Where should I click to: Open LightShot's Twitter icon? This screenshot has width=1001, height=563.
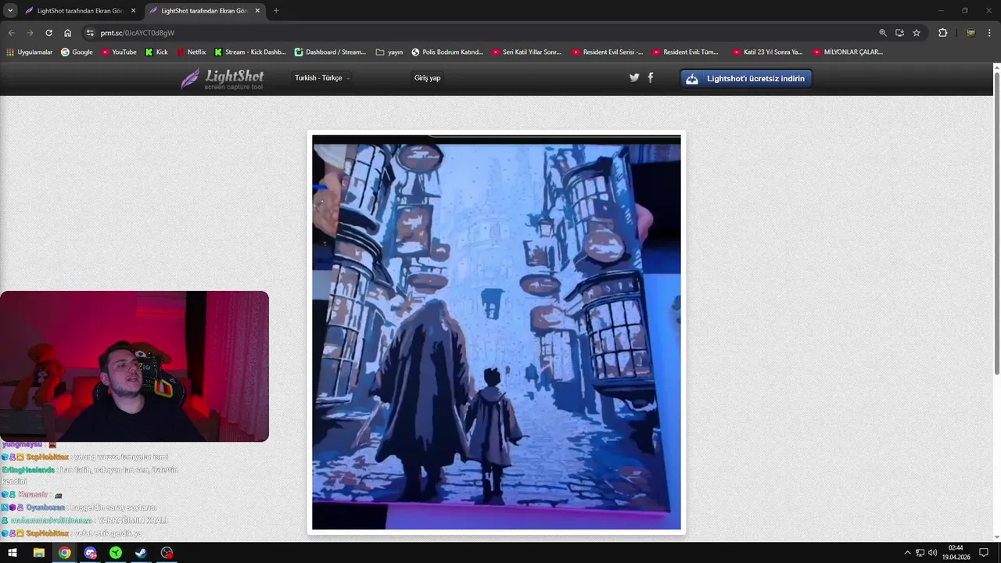point(634,77)
